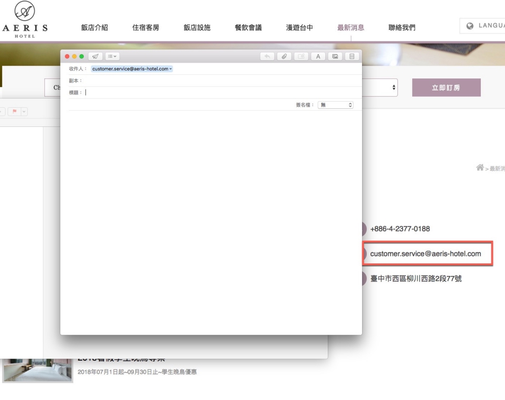Open the 最新消息 menu item

point(350,28)
